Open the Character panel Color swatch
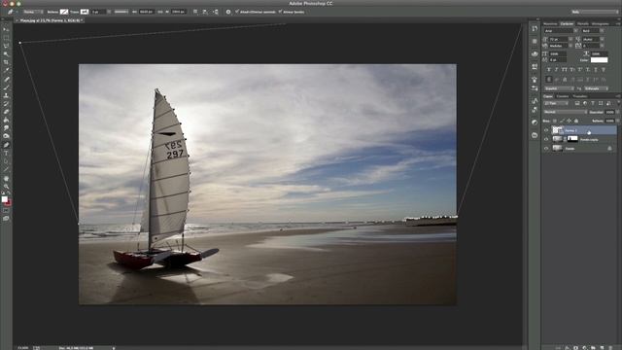 coord(599,60)
